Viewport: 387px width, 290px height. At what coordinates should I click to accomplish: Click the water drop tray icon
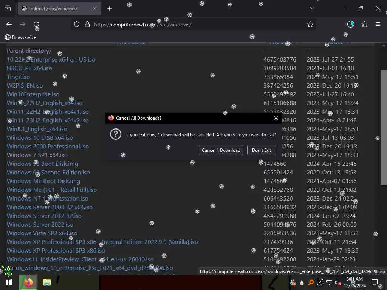point(302,283)
